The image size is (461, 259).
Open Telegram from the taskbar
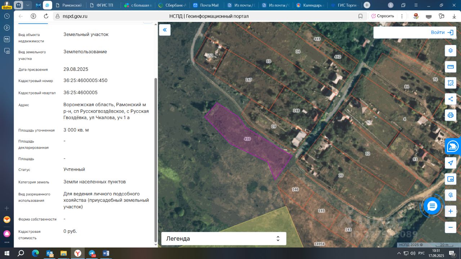92,253
